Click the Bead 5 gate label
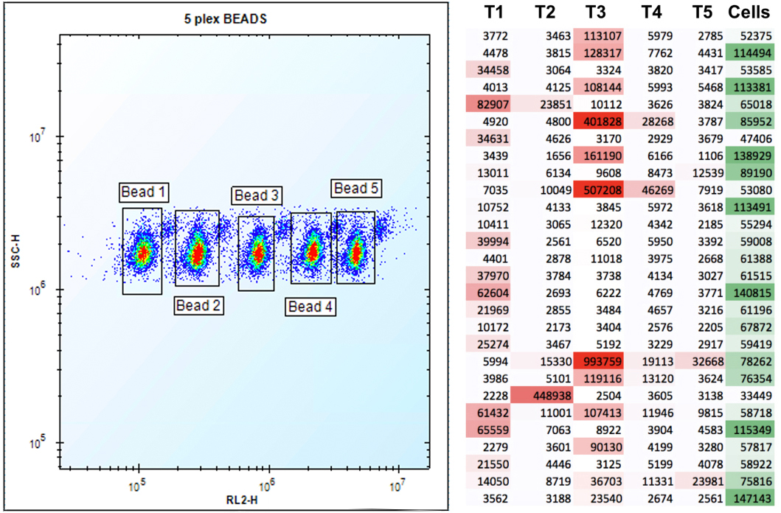Image resolution: width=781 pixels, height=513 pixels. (356, 189)
